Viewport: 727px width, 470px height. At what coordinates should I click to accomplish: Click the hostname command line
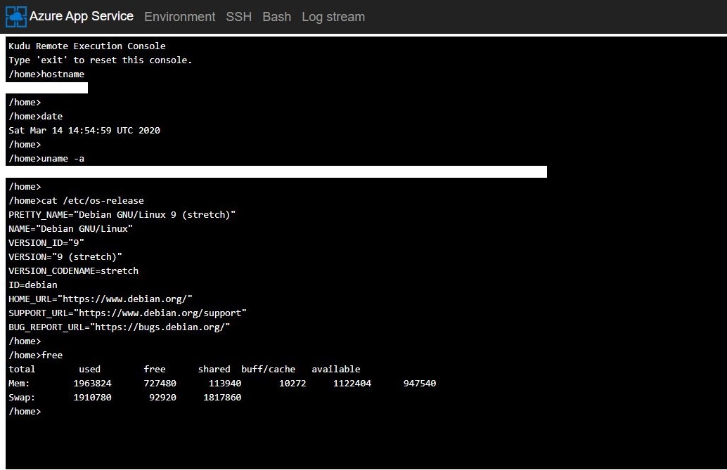46,74
